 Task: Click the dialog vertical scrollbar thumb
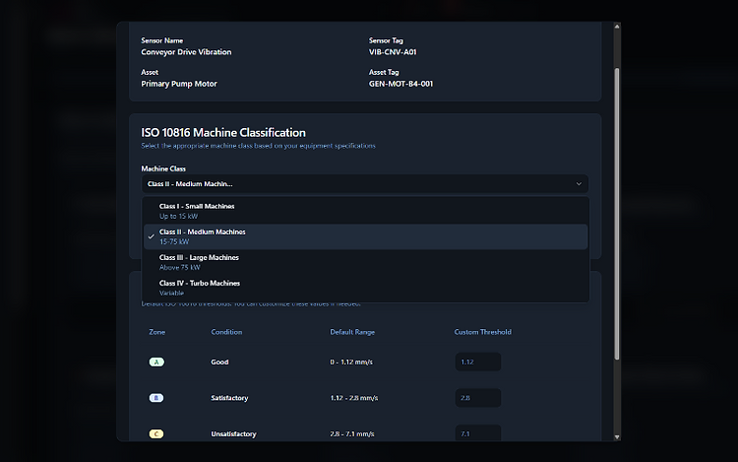pyautogui.click(x=617, y=215)
